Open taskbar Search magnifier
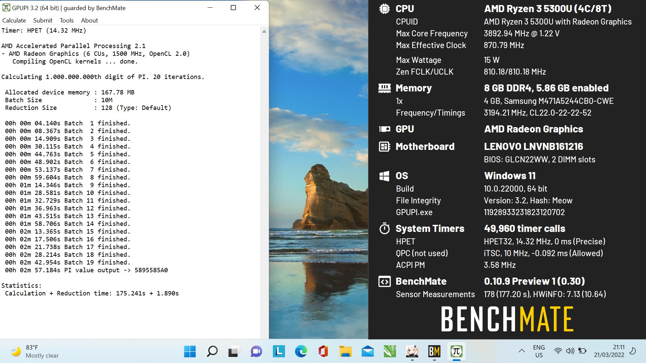The width and height of the screenshot is (646, 363). coord(212,352)
